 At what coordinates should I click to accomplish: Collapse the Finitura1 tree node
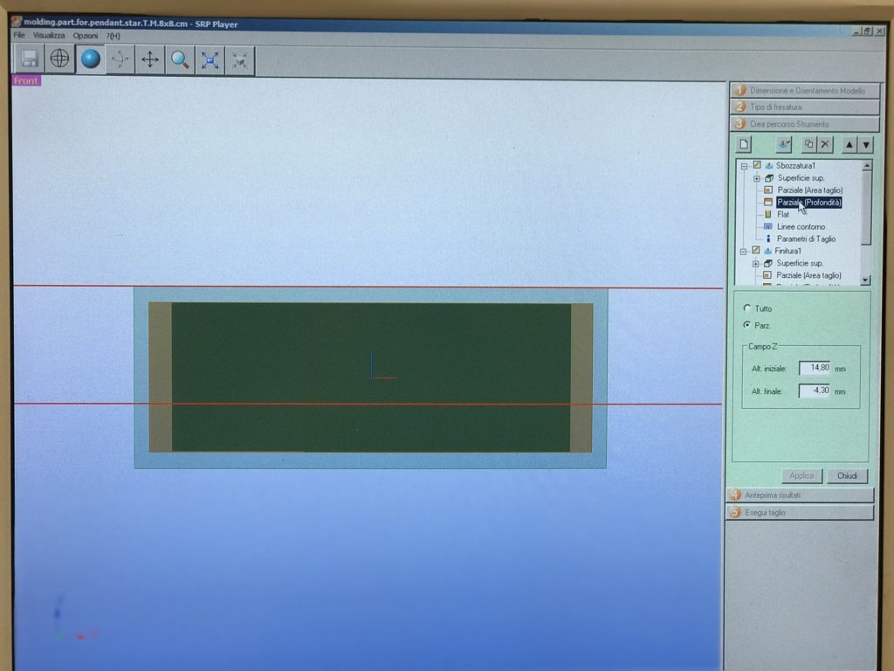pos(743,251)
